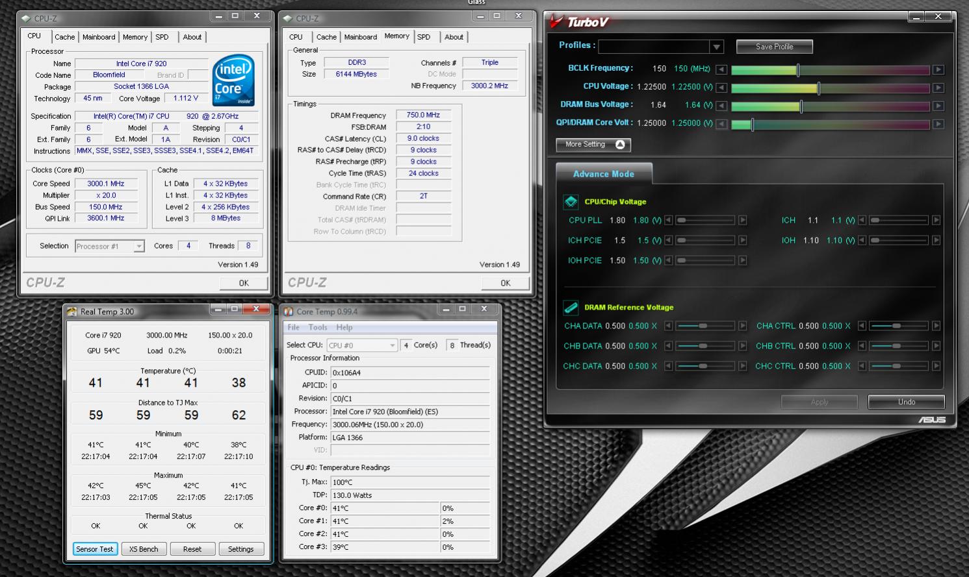Switch to CPU tab in Memory CPU-Z window
Screen dimensions: 969x577
(x=296, y=38)
